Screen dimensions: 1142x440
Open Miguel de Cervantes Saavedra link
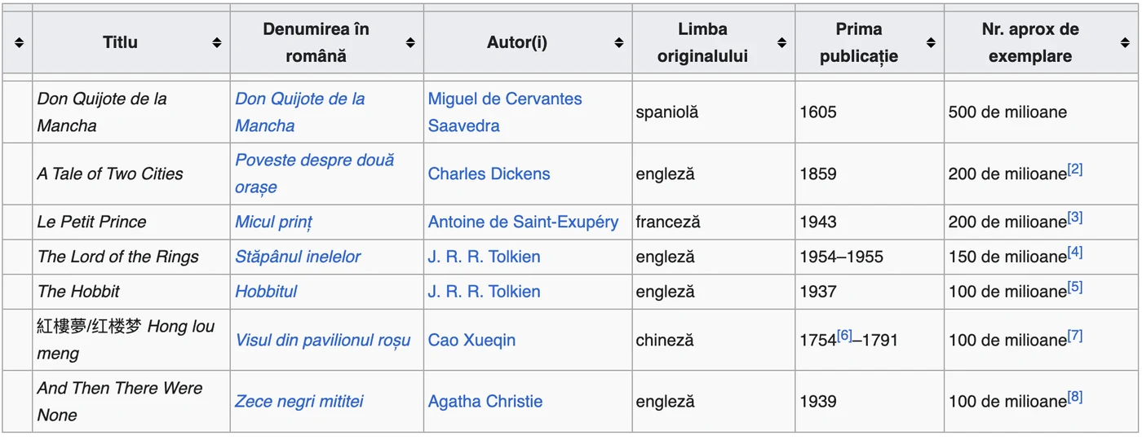505,112
